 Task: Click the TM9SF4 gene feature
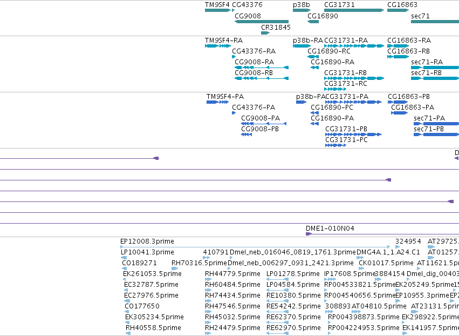click(218, 10)
